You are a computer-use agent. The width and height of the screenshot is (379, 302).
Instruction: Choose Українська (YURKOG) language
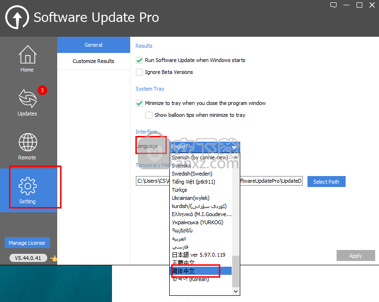201,222
